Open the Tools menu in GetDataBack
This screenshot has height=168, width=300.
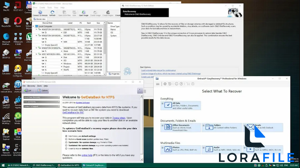coord(39,86)
